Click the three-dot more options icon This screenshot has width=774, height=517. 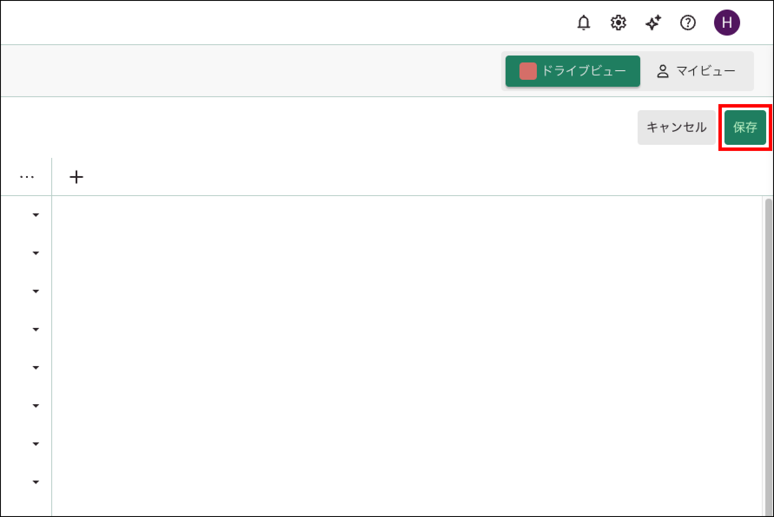coord(27,177)
